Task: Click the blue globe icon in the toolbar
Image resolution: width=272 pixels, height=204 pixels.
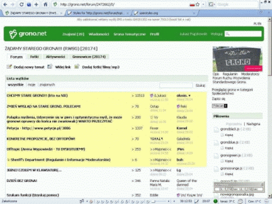Action: point(29,5)
